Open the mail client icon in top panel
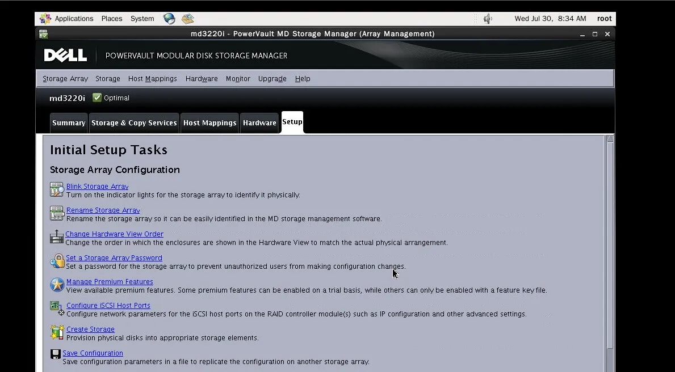 click(x=188, y=19)
